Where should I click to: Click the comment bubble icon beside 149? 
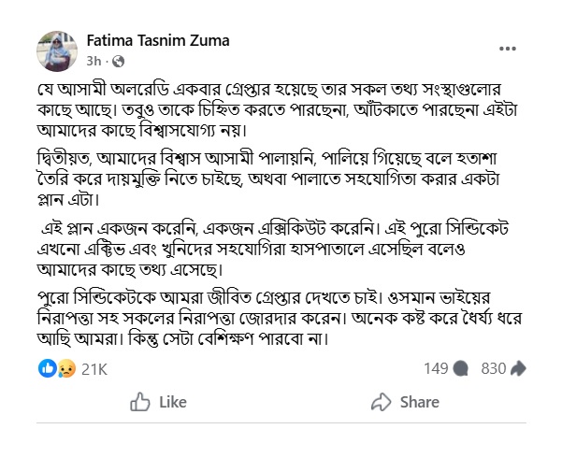point(462,369)
